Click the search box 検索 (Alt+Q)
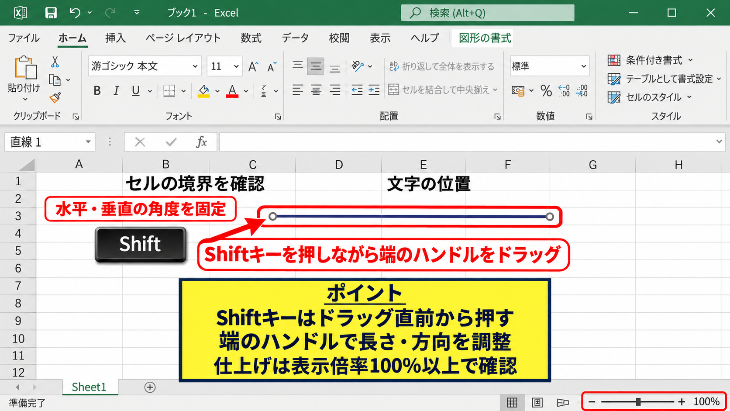The height and width of the screenshot is (411, 730). coord(488,13)
